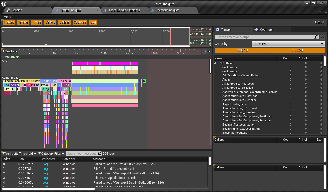
Task: Click the '!0' filter icon beside timers search
Action: (322, 37)
